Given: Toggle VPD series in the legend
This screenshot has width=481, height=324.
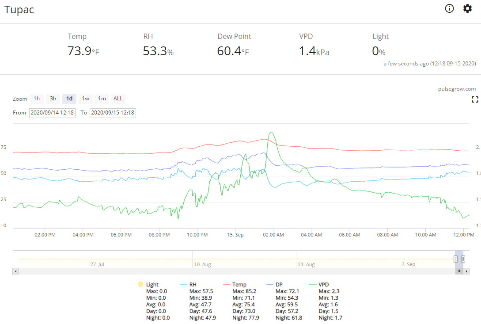Looking at the screenshot, I should tap(323, 284).
